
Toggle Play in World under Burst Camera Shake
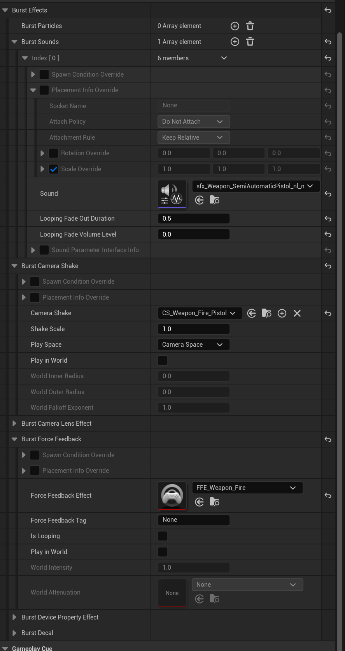click(163, 360)
